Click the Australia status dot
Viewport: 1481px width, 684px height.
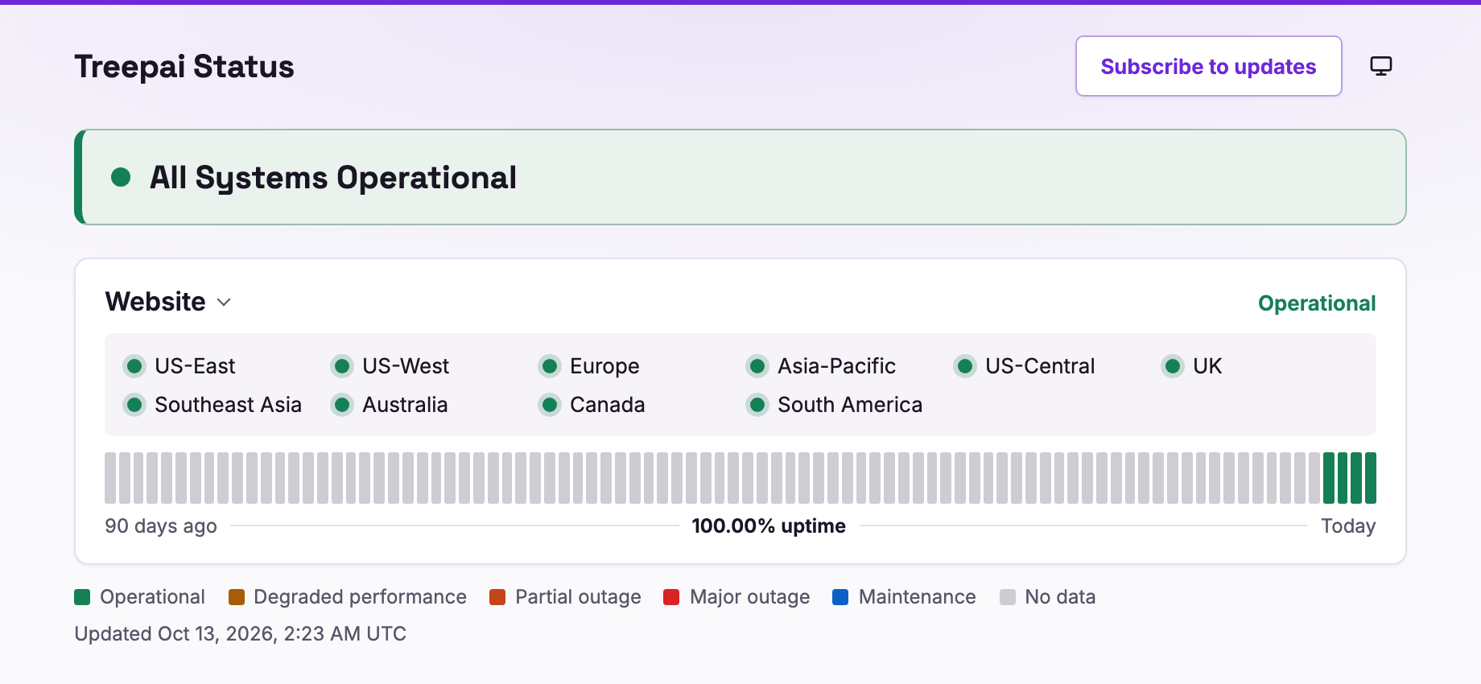pos(342,405)
